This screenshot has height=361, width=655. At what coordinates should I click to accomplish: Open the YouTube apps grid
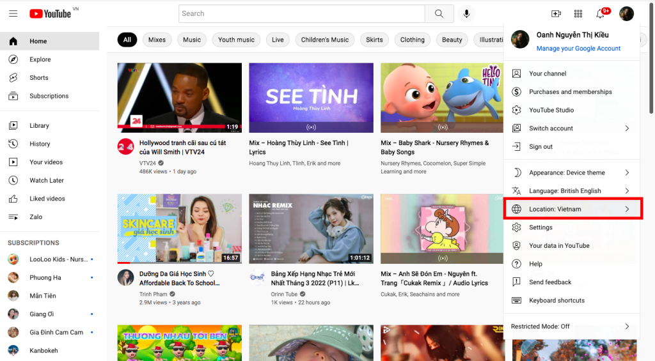click(578, 13)
